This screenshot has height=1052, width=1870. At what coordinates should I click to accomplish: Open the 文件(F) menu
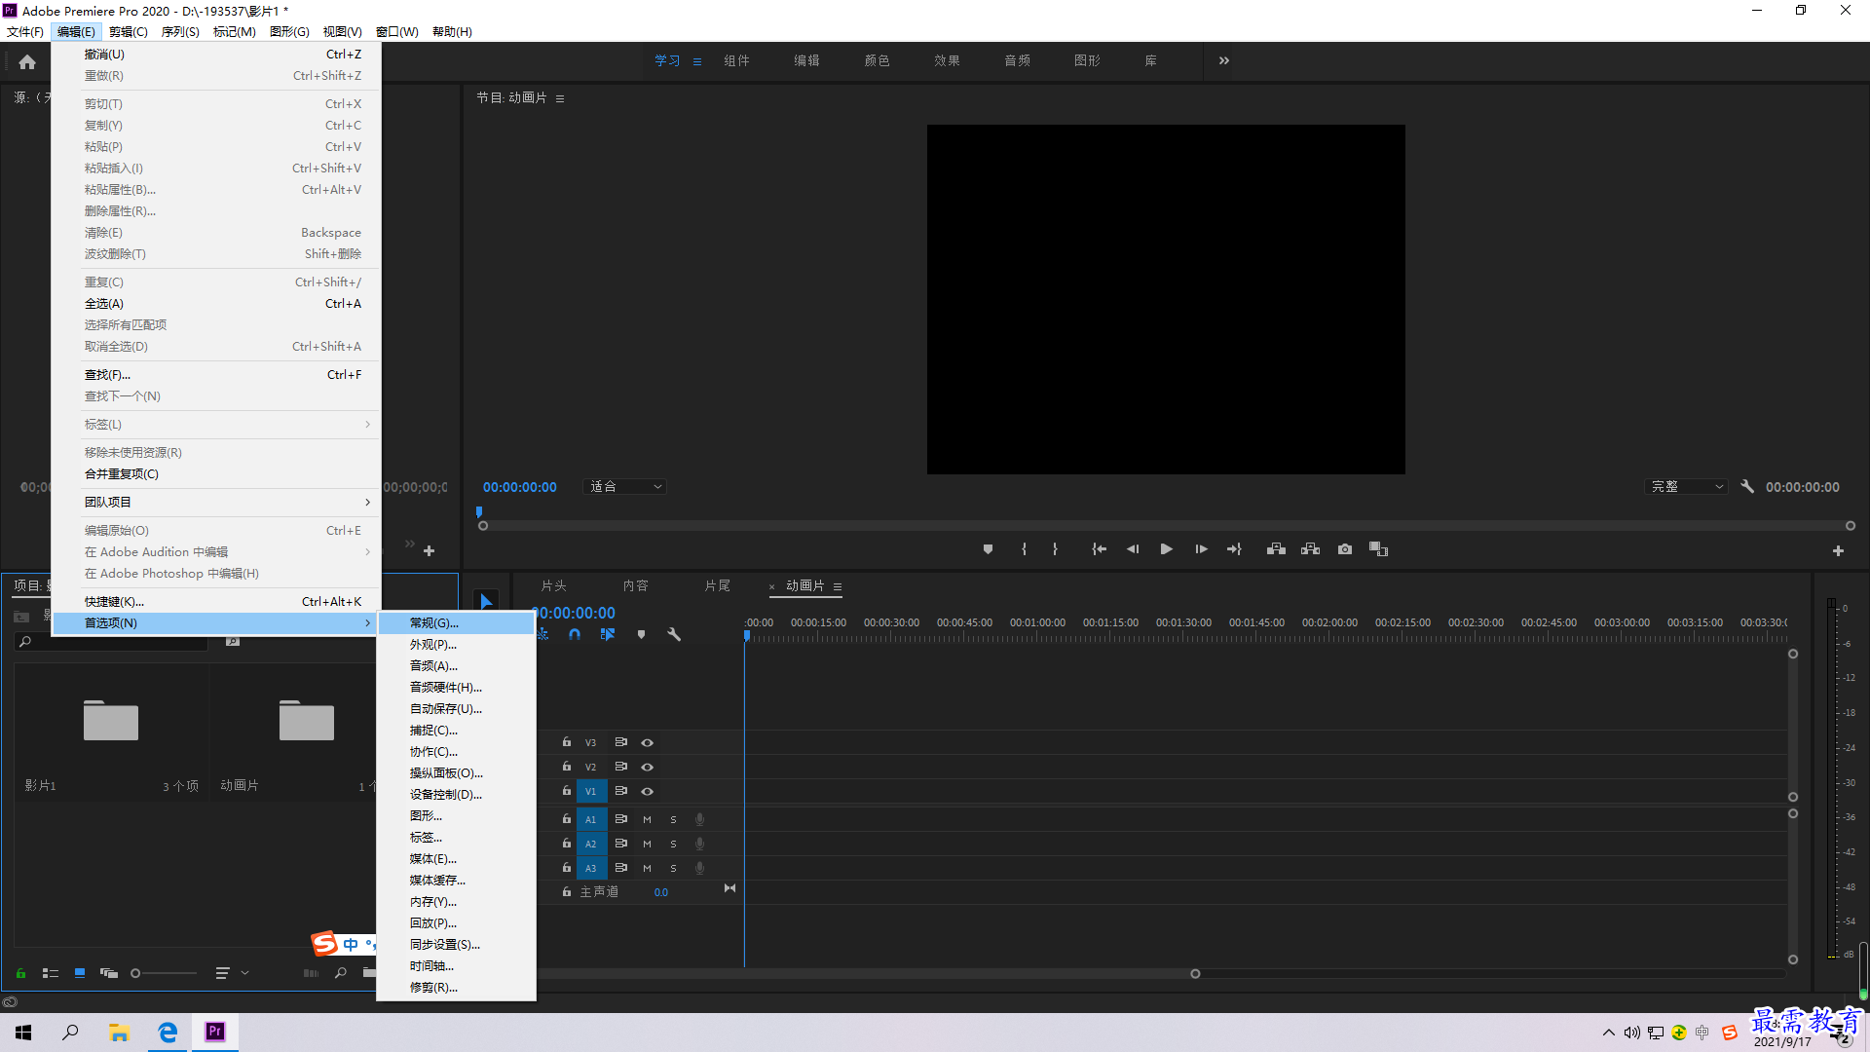pos(25,31)
